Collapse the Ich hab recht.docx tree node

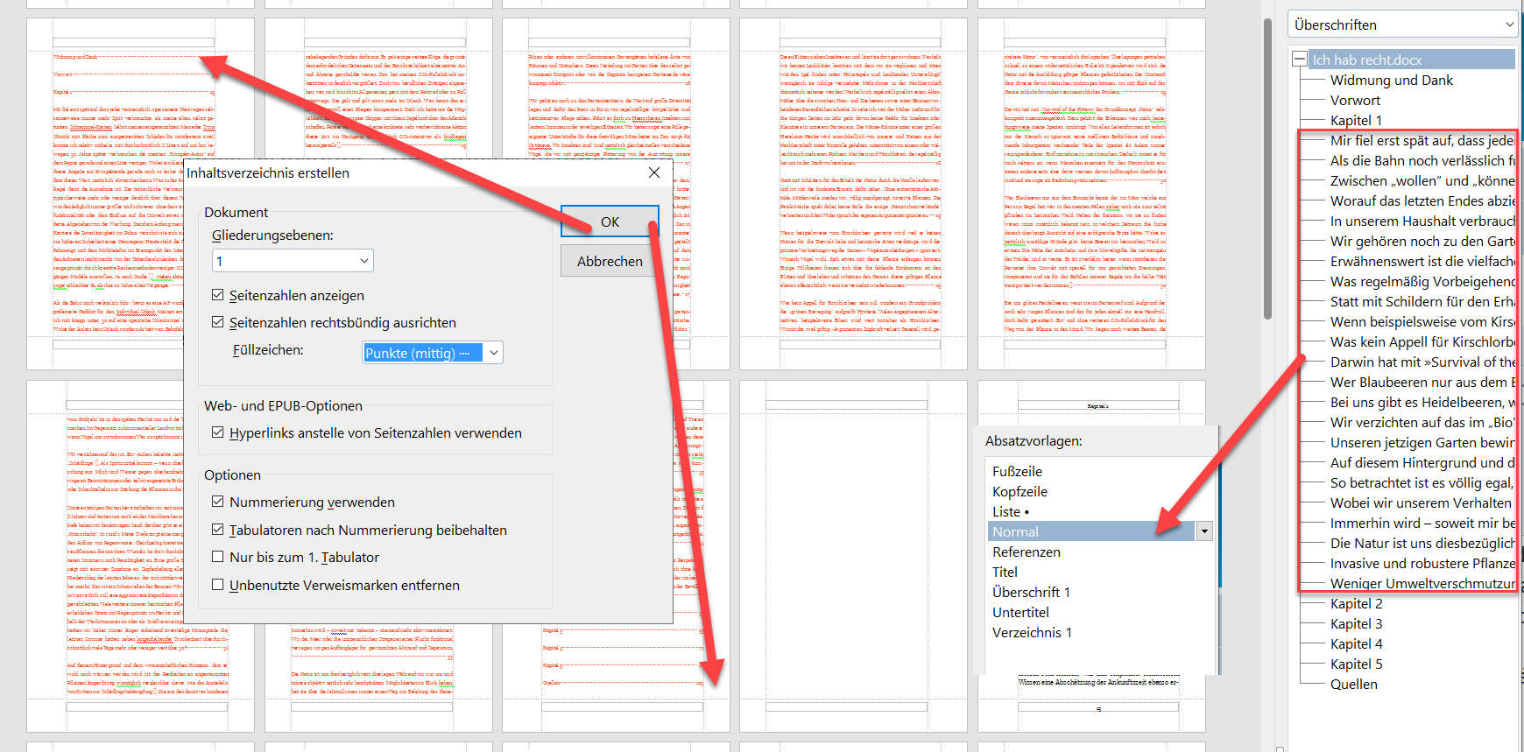1300,60
